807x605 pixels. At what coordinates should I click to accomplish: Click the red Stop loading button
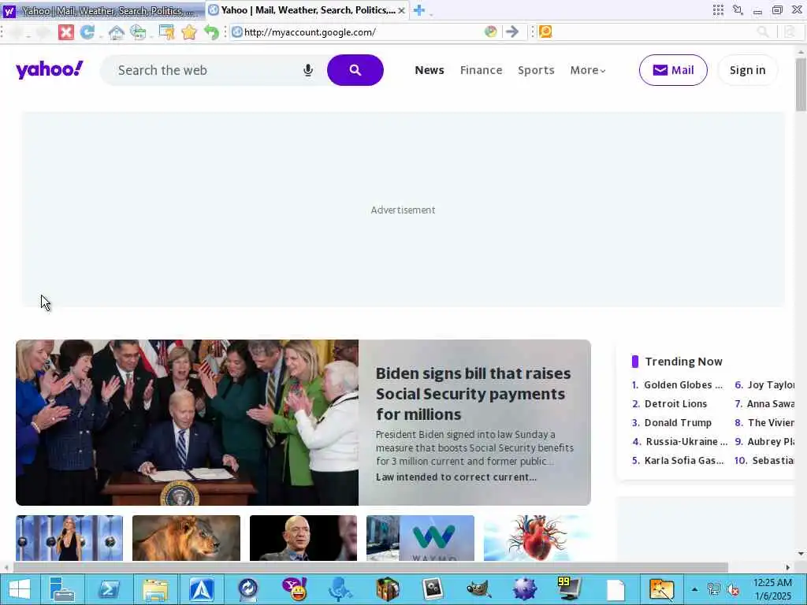[x=66, y=32]
